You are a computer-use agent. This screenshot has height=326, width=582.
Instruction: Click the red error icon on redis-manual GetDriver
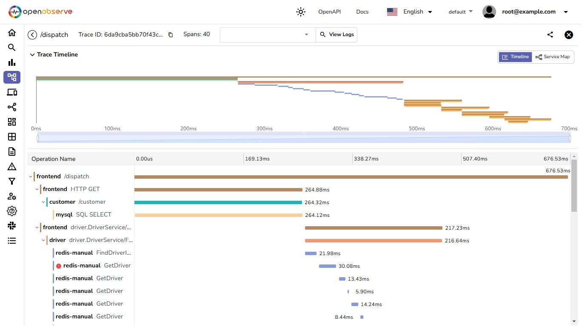tap(59, 266)
